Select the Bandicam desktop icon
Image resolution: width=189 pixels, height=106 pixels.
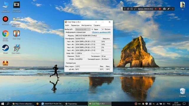5,20
